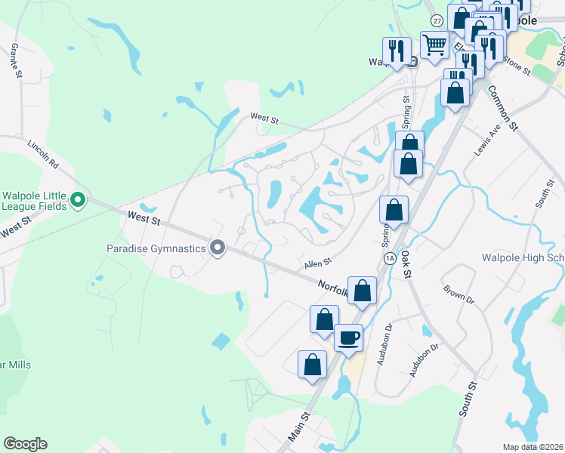Open upper of two stacked shopping bags on Spring St
Screen dimensions: 565x453
(x=409, y=141)
